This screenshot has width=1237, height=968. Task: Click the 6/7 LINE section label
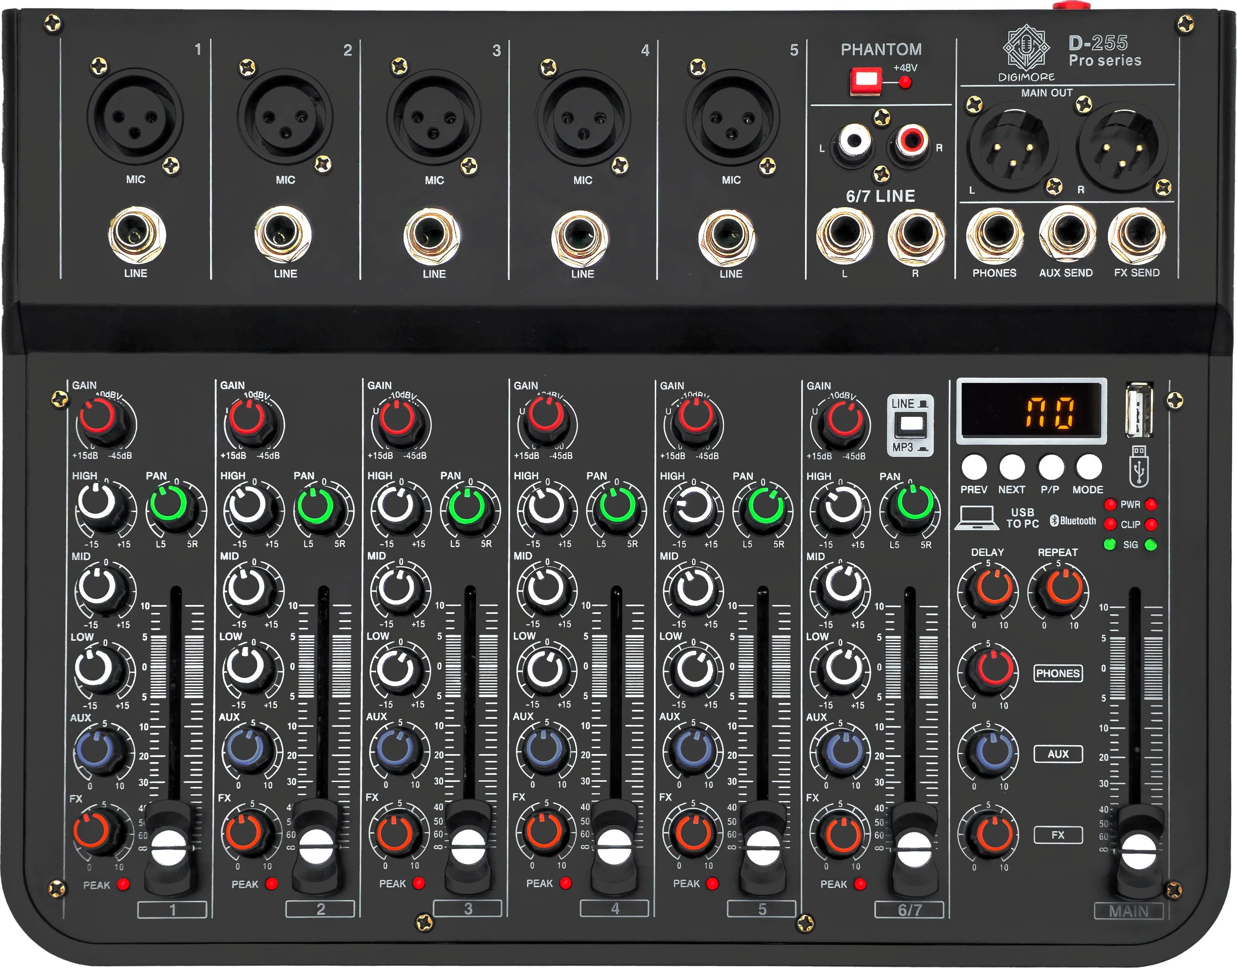(x=881, y=196)
